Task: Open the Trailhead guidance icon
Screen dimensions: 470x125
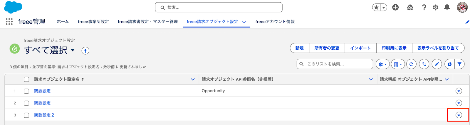Action: point(410,7)
